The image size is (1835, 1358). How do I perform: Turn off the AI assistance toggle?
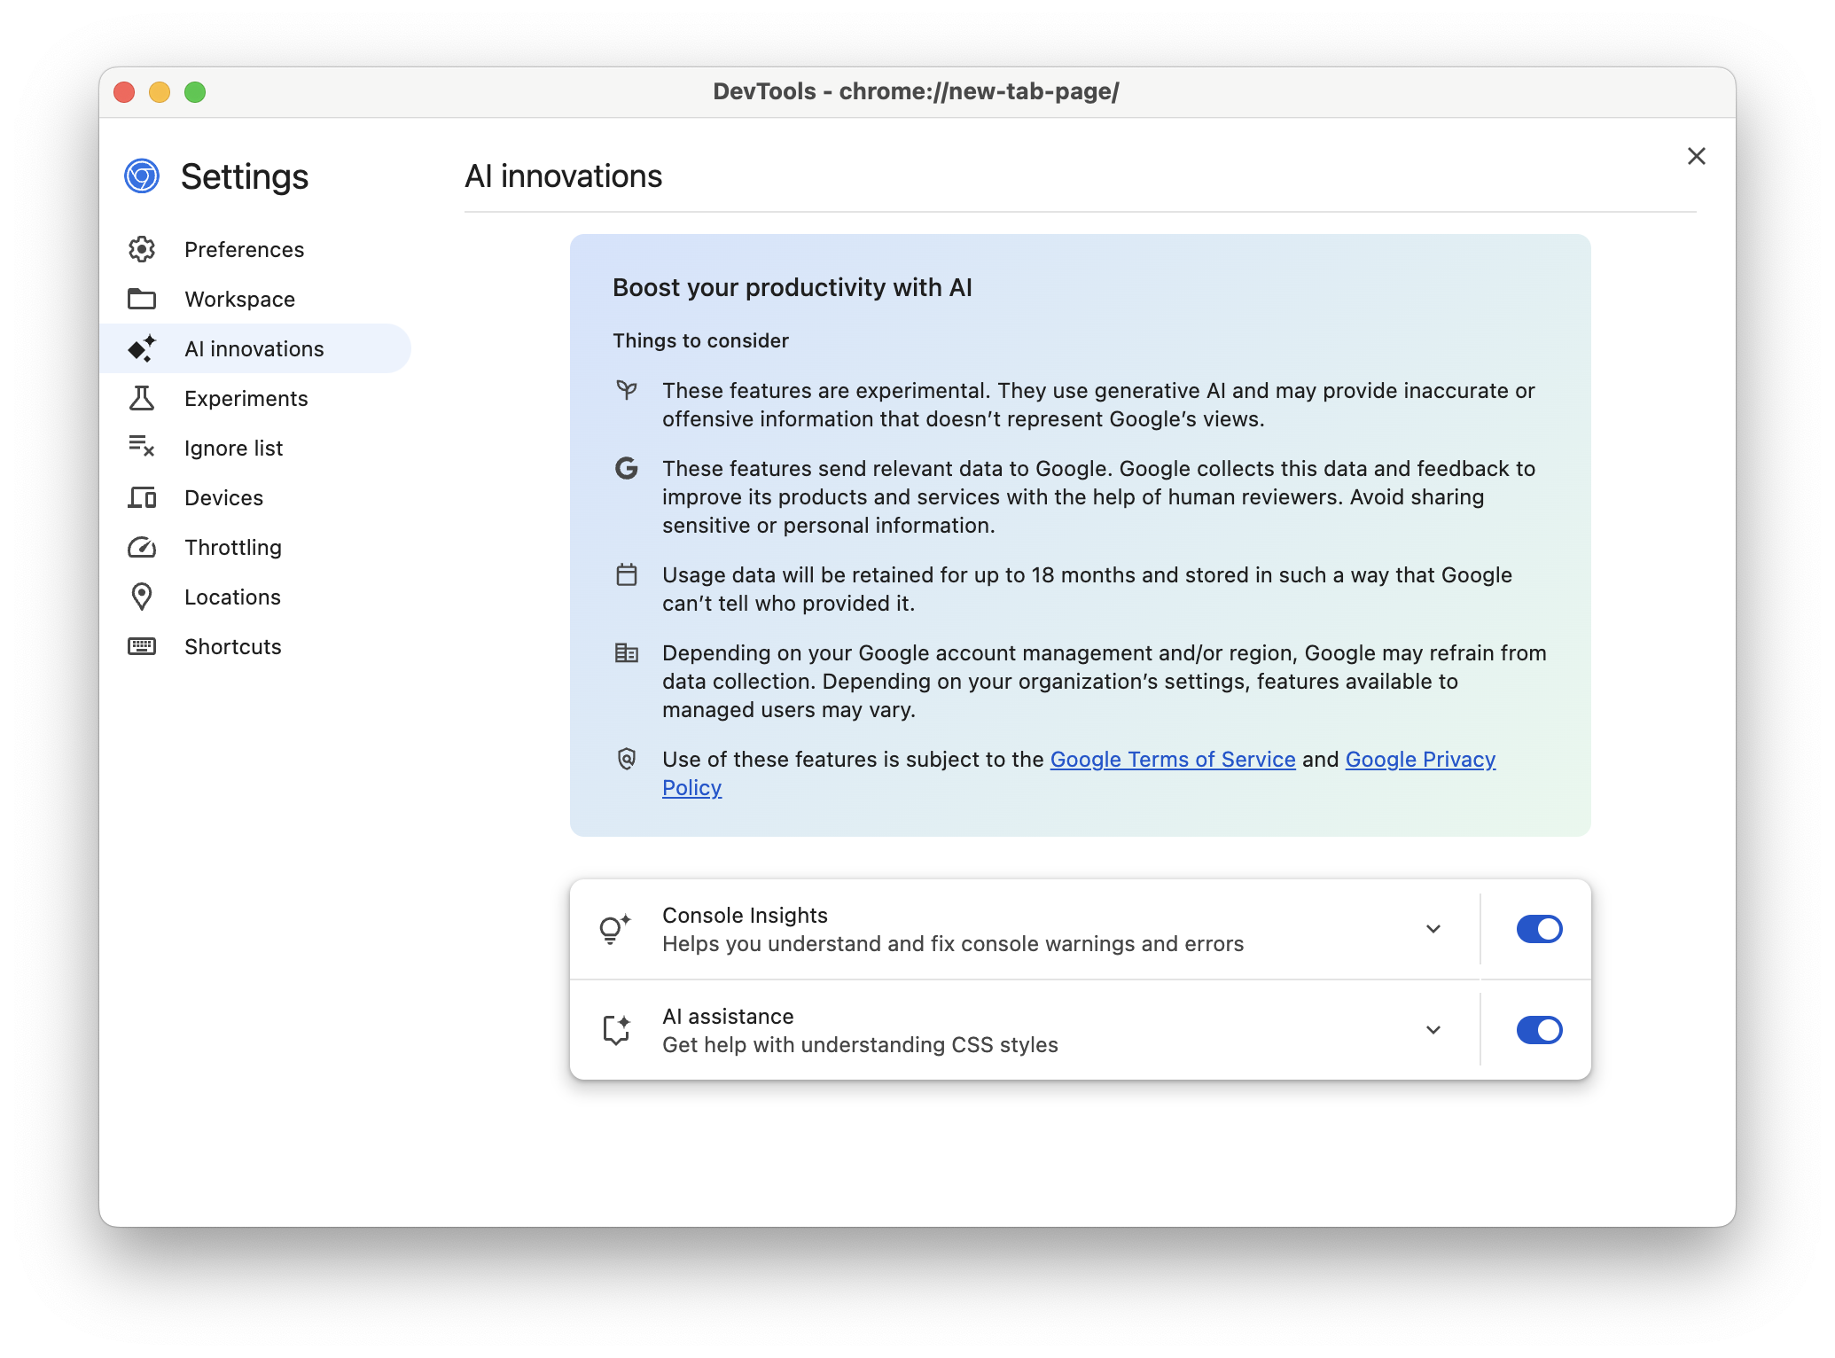click(x=1539, y=1030)
